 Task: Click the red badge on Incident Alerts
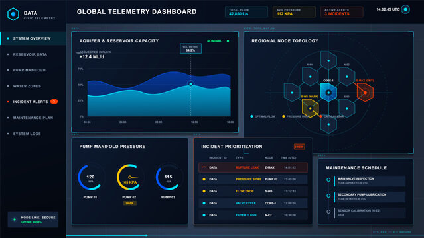pyautogui.click(x=54, y=102)
